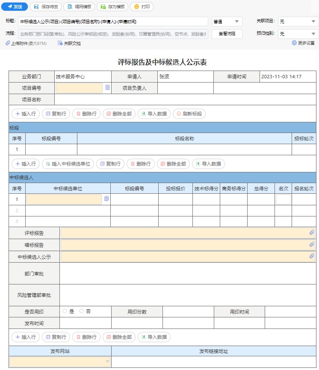Open 更多设置 gear icon

pyautogui.click(x=294, y=43)
